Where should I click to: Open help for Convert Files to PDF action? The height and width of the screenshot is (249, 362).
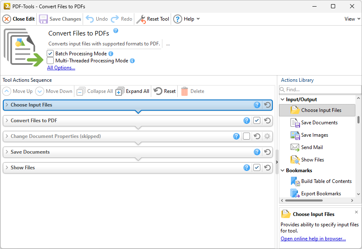pyautogui.click(x=247, y=121)
